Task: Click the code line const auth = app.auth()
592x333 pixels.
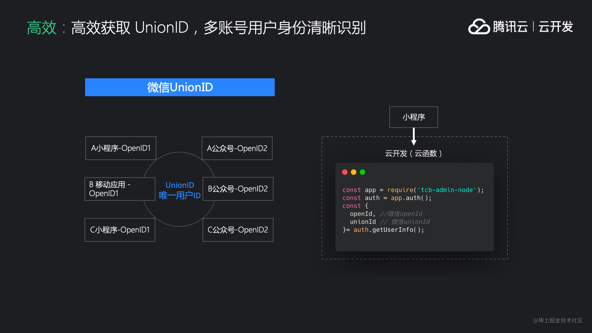Action: [x=387, y=198]
